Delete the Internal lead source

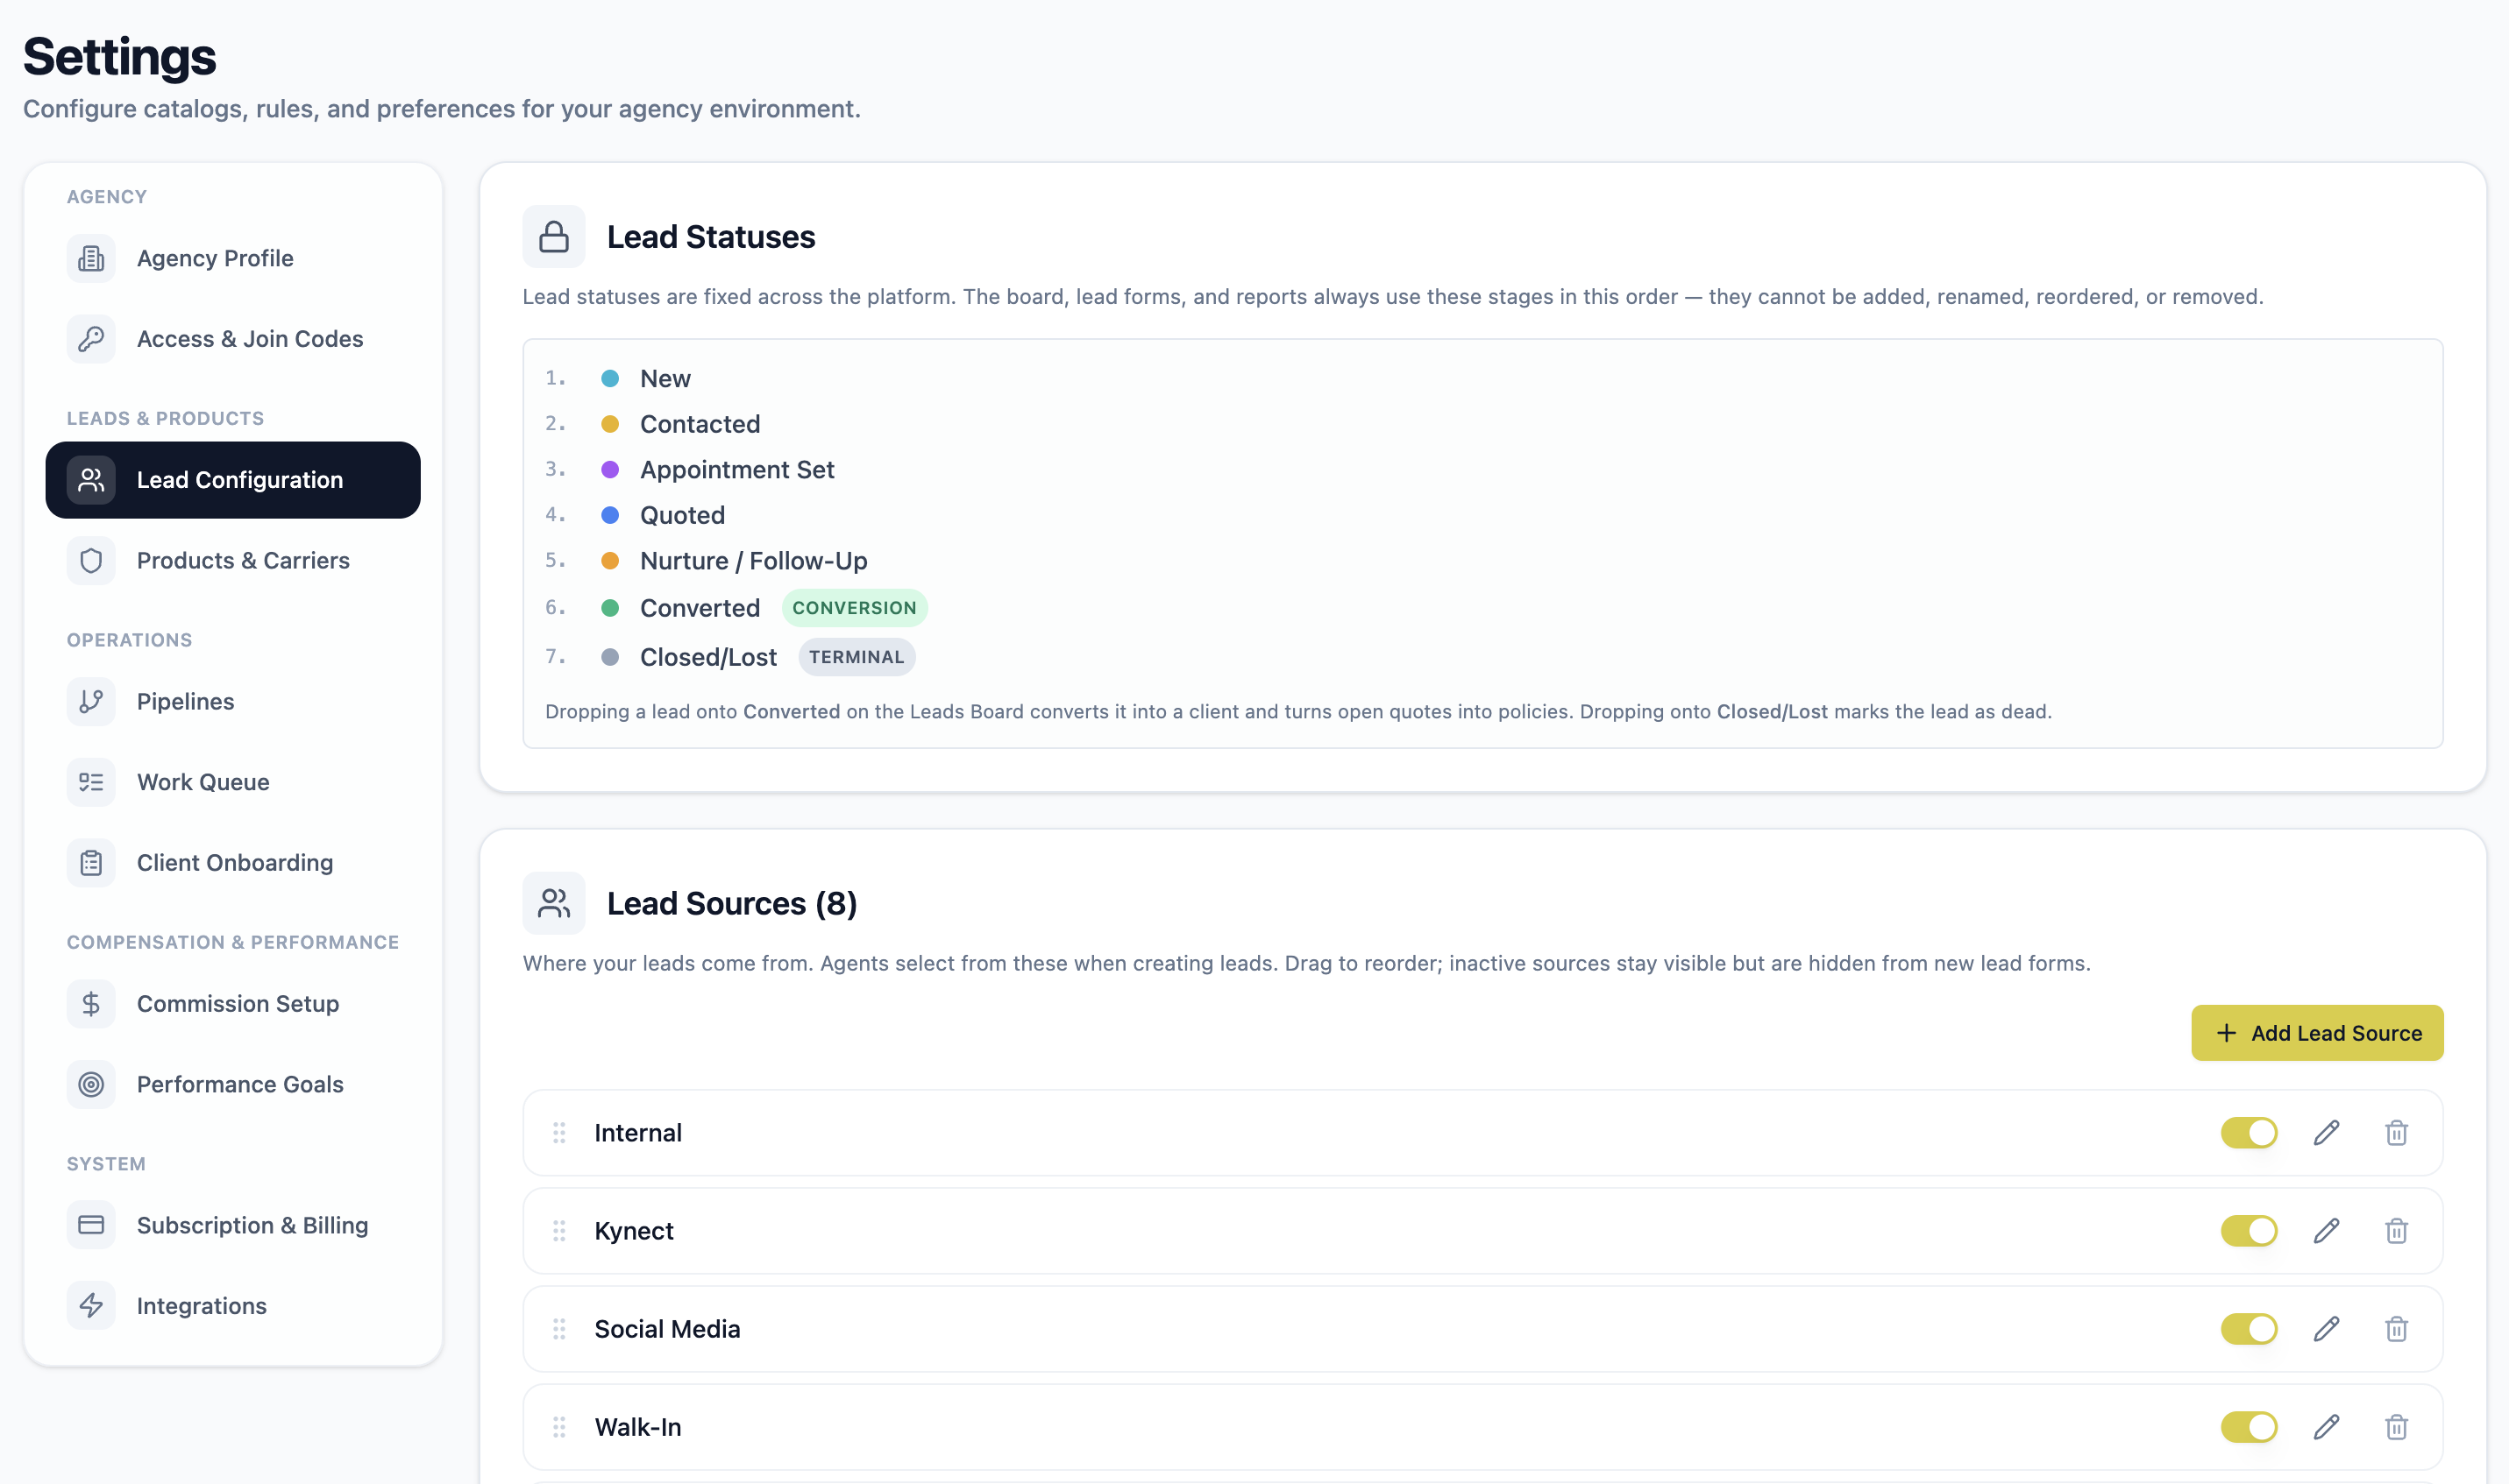click(x=2396, y=1133)
